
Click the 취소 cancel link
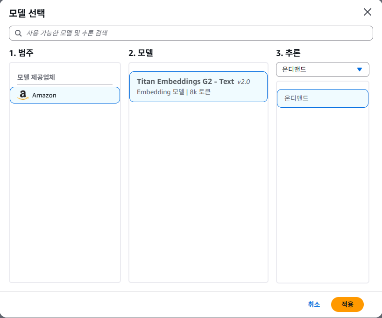click(314, 304)
